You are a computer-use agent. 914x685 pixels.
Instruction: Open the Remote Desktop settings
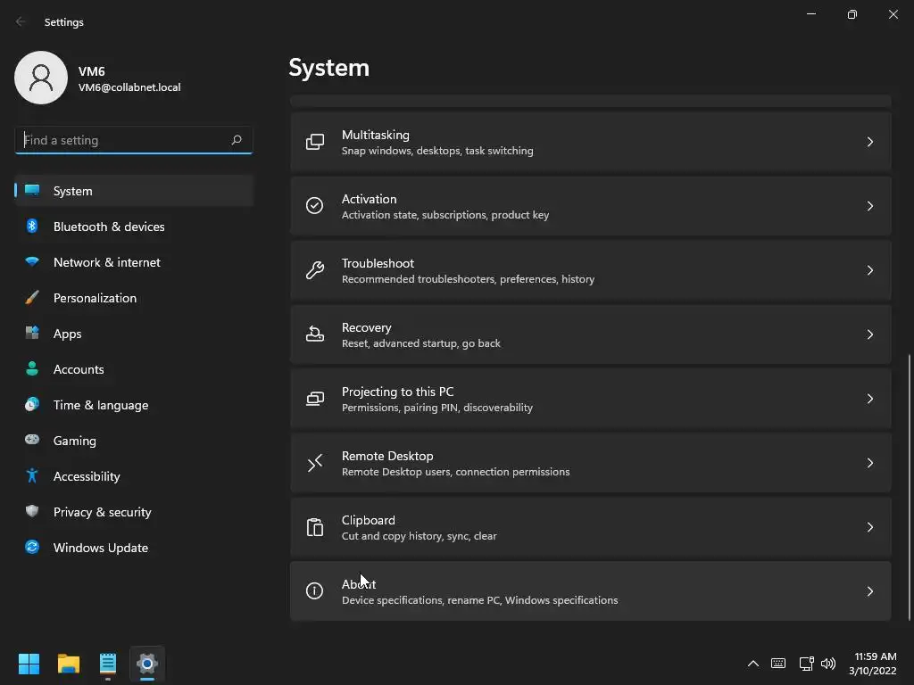pyautogui.click(x=589, y=463)
